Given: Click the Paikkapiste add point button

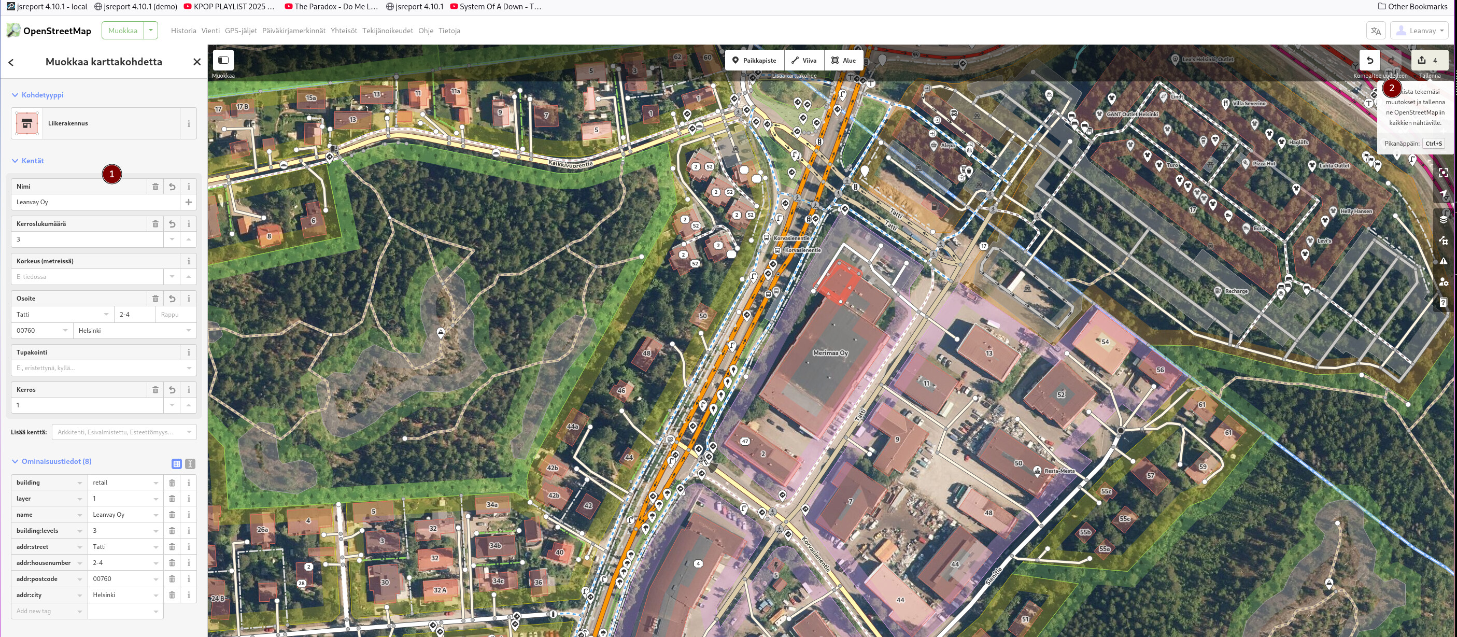Looking at the screenshot, I should pyautogui.click(x=754, y=61).
